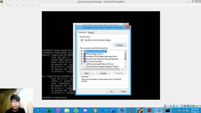Confirm properties with OK
The width and height of the screenshot is (201, 113).
(111, 91)
